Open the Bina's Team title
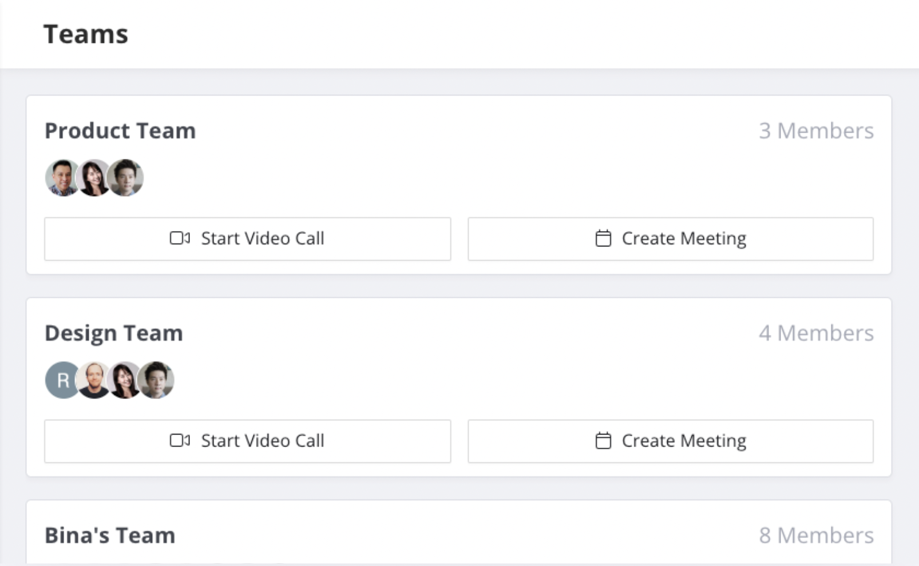Screen dimensions: 919x566 point(110,536)
